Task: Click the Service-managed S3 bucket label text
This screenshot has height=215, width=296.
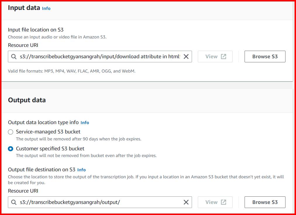Action: click(48, 132)
